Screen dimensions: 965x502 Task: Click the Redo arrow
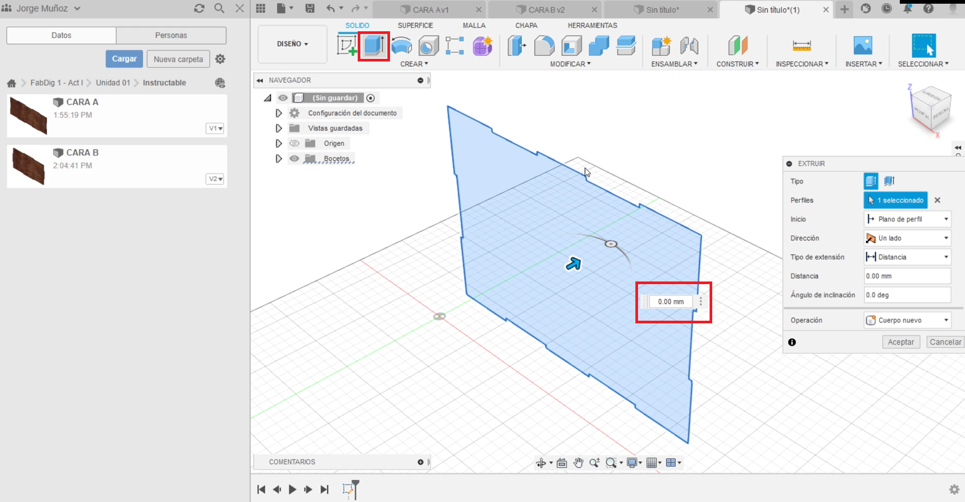[356, 8]
